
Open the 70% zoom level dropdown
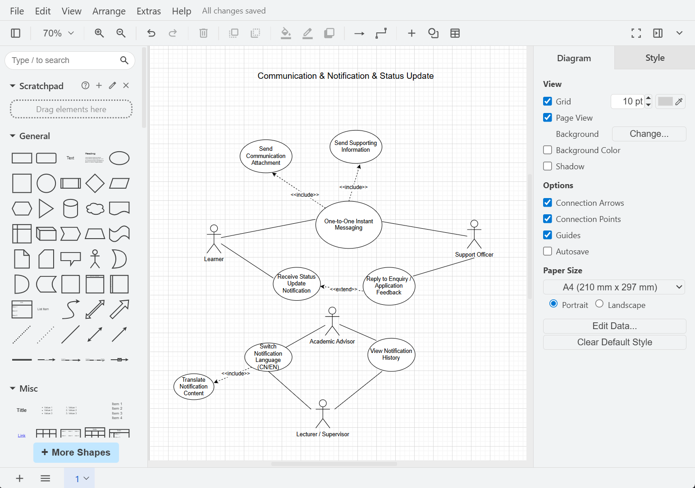[58, 33]
